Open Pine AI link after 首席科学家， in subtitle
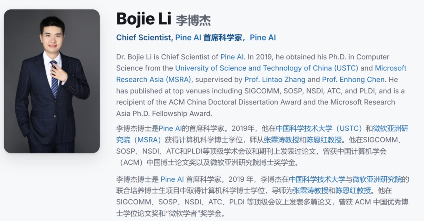424x221 pixels. 263,38
